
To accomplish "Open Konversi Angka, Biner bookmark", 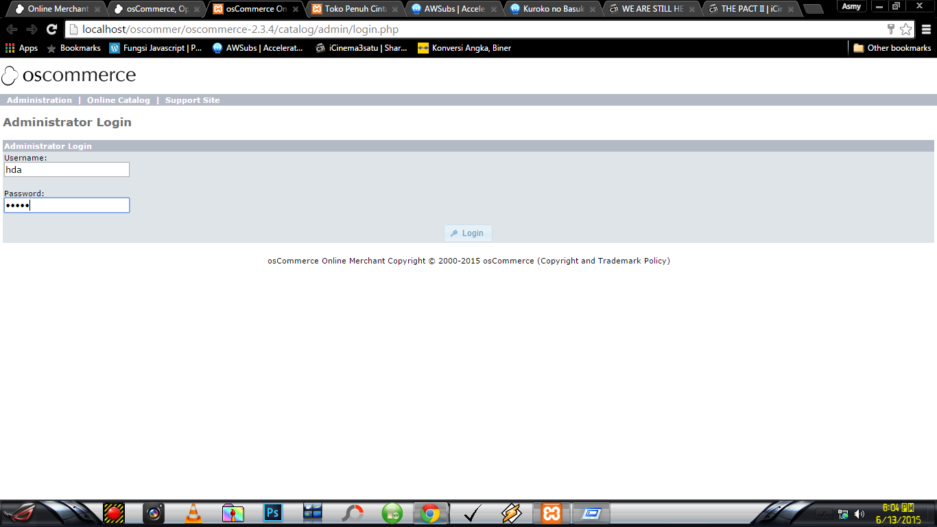I will pos(464,48).
